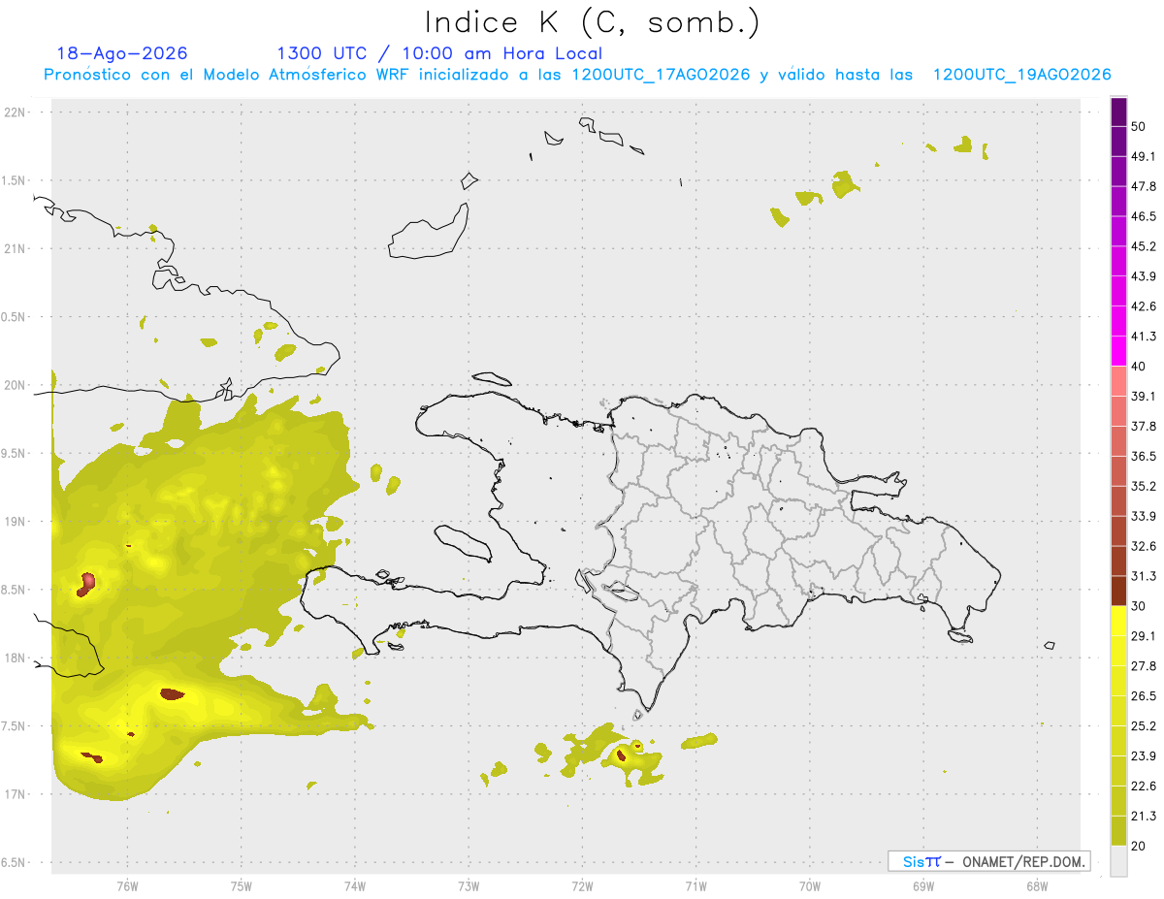Click the longitude axis label "68W"

coord(1037,886)
